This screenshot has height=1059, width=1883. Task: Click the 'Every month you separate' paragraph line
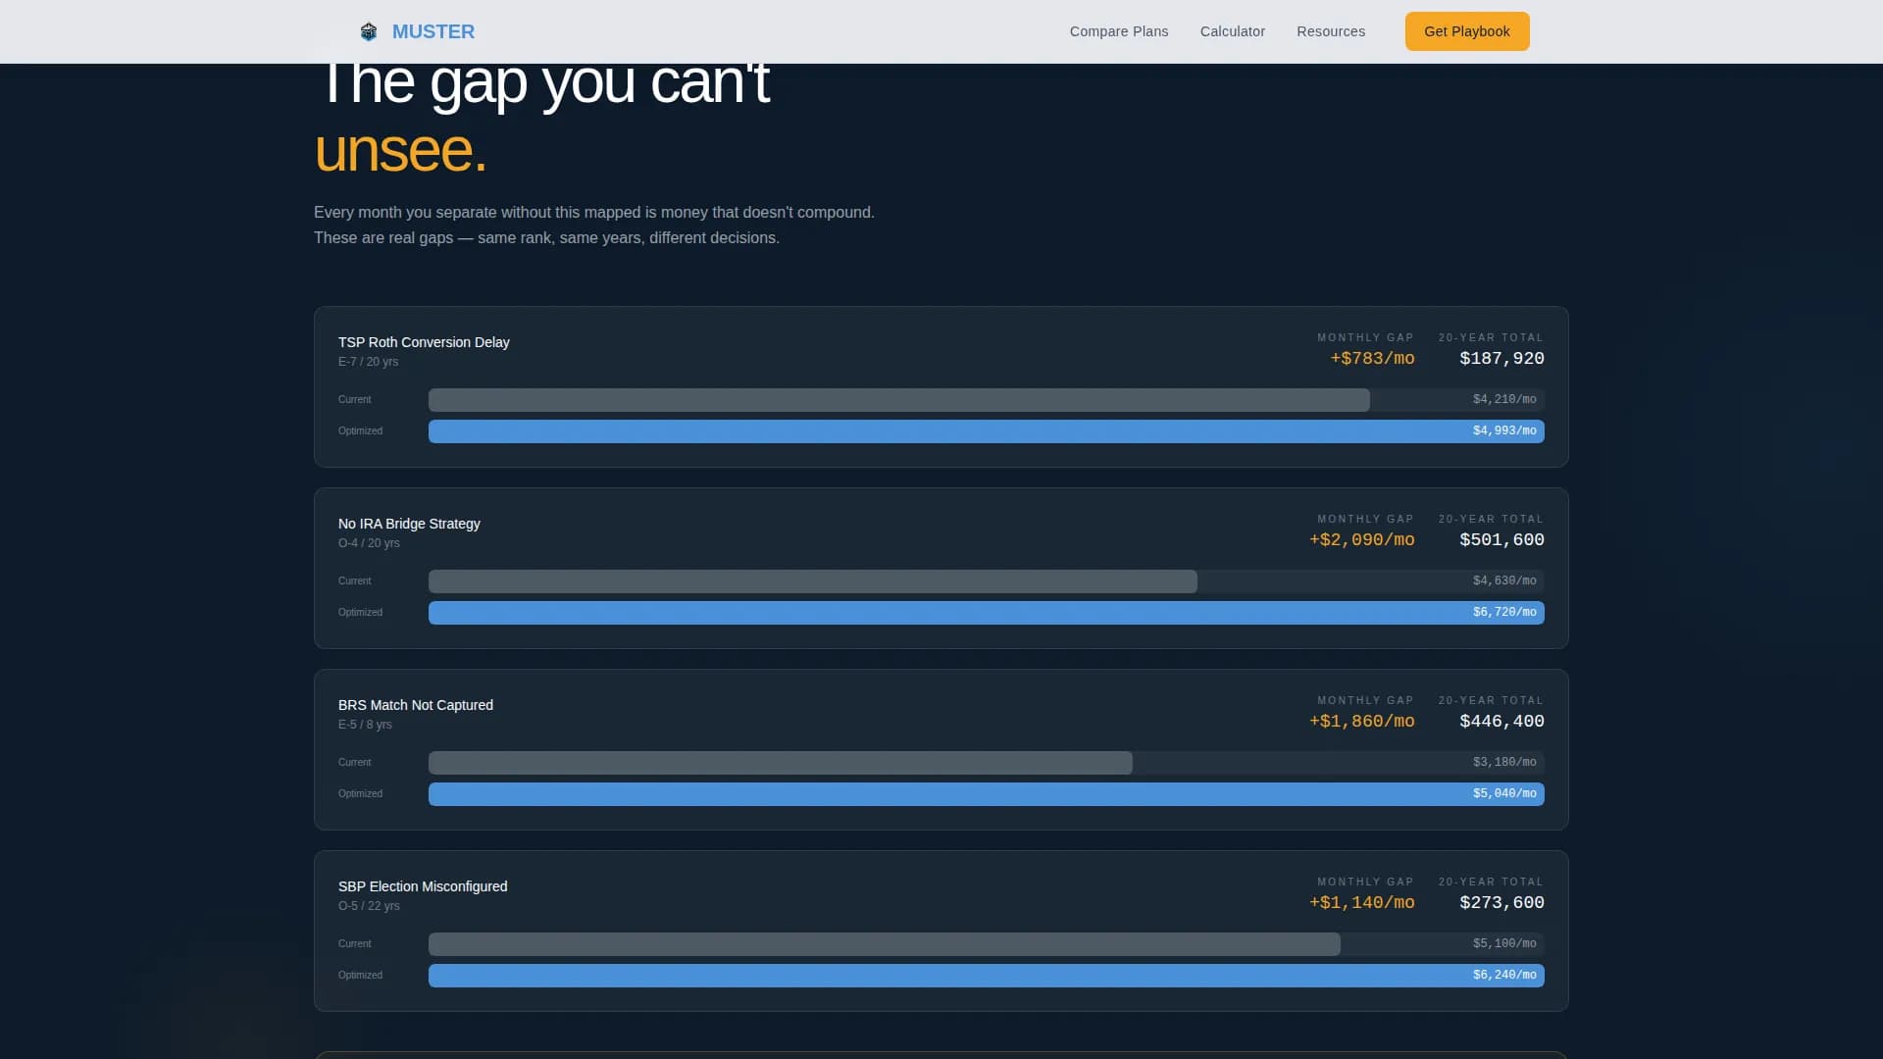coord(594,213)
